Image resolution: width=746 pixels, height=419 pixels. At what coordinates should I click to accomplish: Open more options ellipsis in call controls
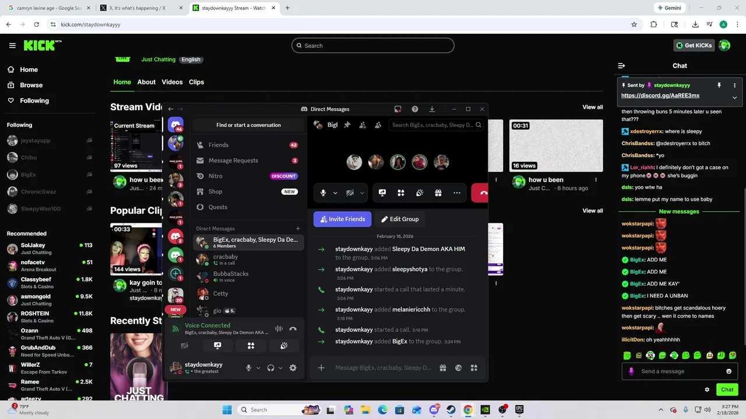click(457, 193)
